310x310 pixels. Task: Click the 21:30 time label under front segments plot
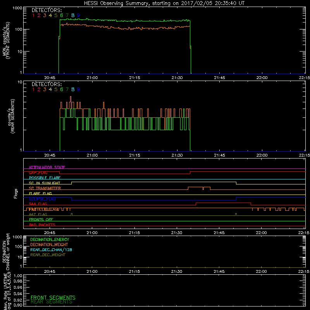(x=177, y=78)
